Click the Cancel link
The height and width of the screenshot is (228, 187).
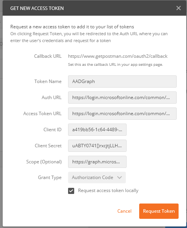pyautogui.click(x=124, y=211)
